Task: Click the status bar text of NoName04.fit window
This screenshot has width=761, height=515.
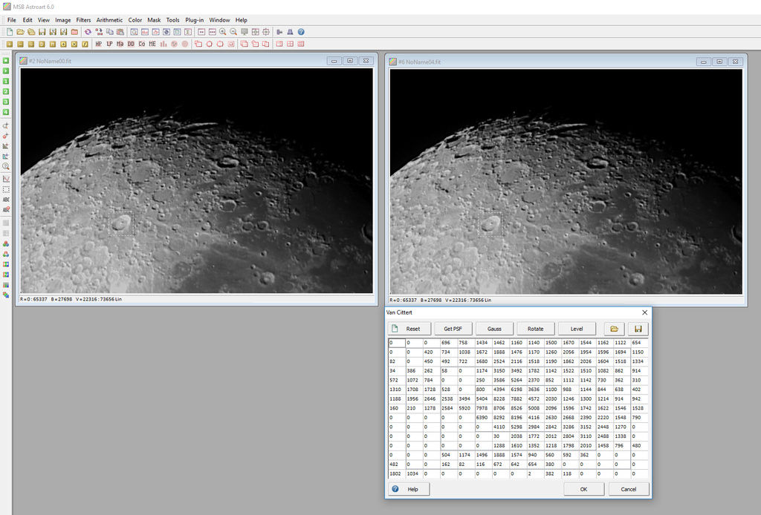Action: (440, 301)
